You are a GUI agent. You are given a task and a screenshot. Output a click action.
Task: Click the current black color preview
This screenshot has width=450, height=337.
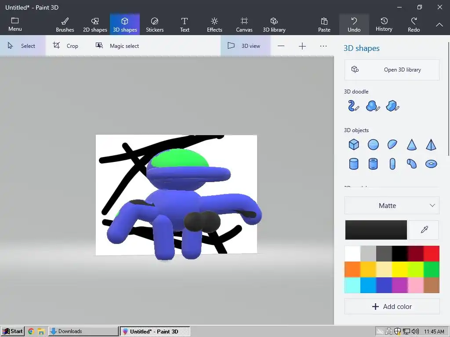(376, 230)
